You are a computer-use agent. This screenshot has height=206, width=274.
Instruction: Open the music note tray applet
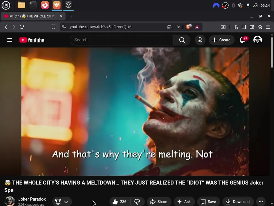255,6
